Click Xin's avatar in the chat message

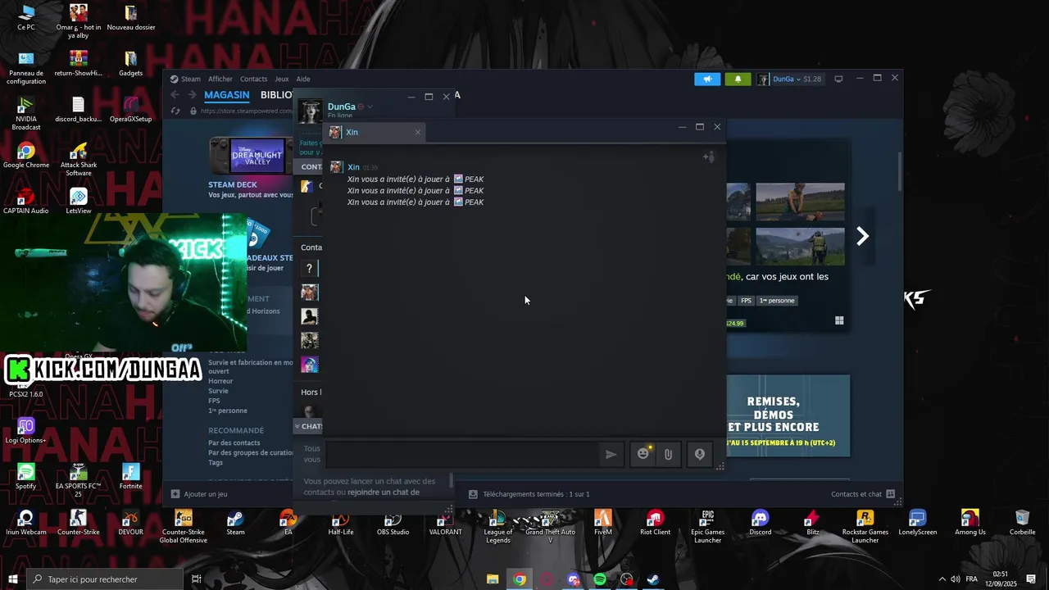(x=336, y=167)
